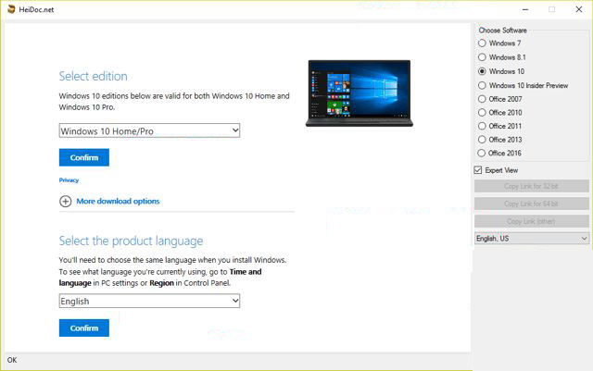This screenshot has height=371, width=593.
Task: Click Copy Link for 32 bit button
Action: [x=531, y=186]
